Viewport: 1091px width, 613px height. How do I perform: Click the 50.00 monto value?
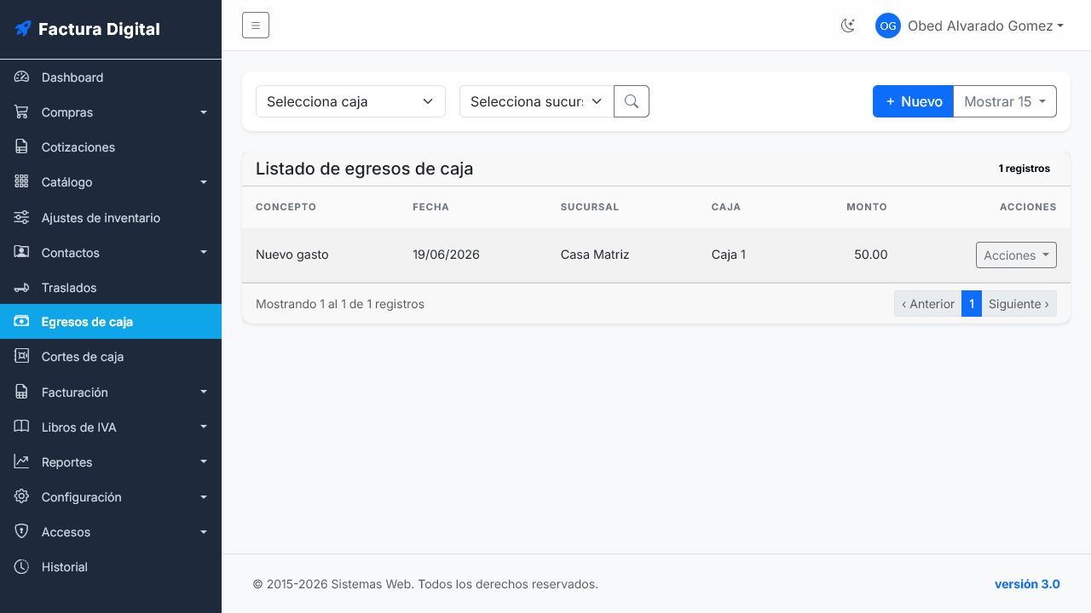[871, 255]
